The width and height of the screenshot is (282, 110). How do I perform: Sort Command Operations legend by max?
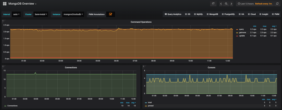pos(264,26)
